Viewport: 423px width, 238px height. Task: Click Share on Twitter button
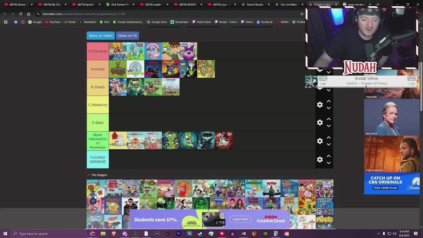click(x=100, y=36)
